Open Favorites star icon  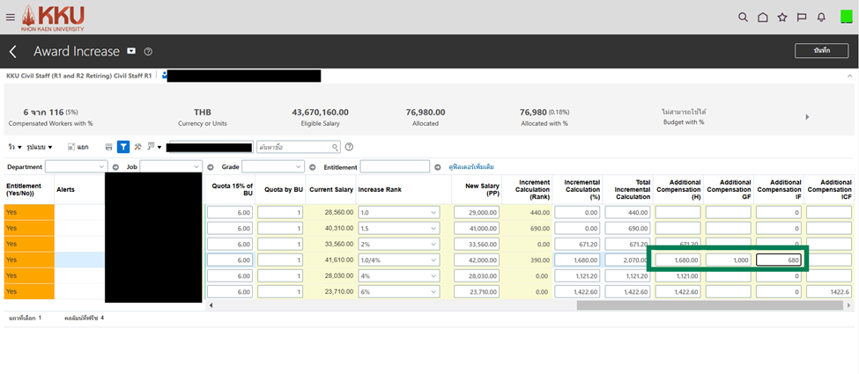[x=782, y=17]
